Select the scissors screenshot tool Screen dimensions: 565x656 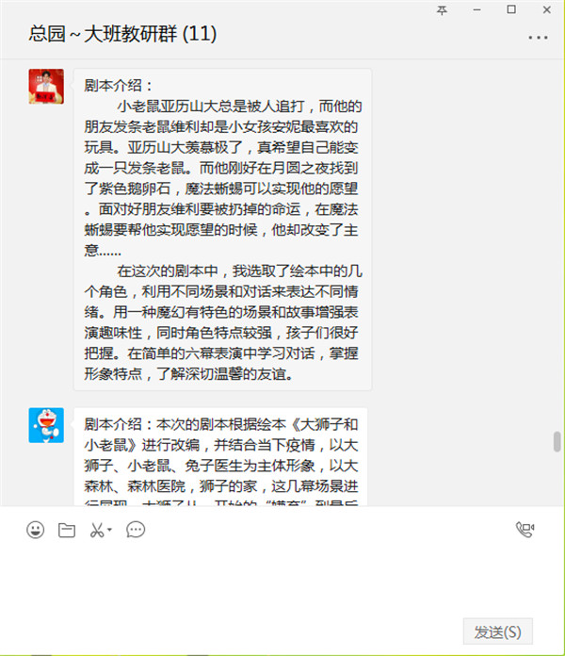(x=97, y=530)
